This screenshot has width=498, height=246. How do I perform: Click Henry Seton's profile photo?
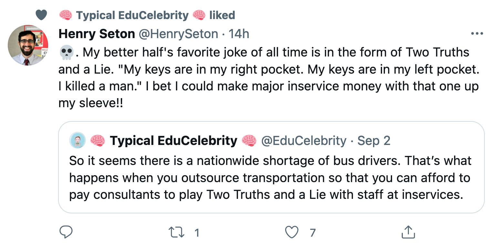pyautogui.click(x=28, y=45)
